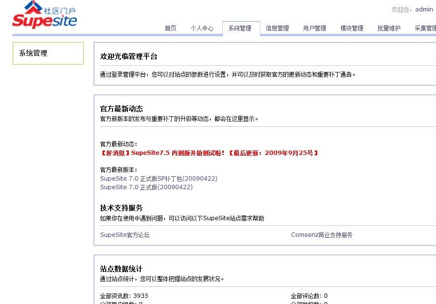This screenshot has width=436, height=304.
Task: Click the 全部评论数: 0 statistic
Action: [x=309, y=296]
